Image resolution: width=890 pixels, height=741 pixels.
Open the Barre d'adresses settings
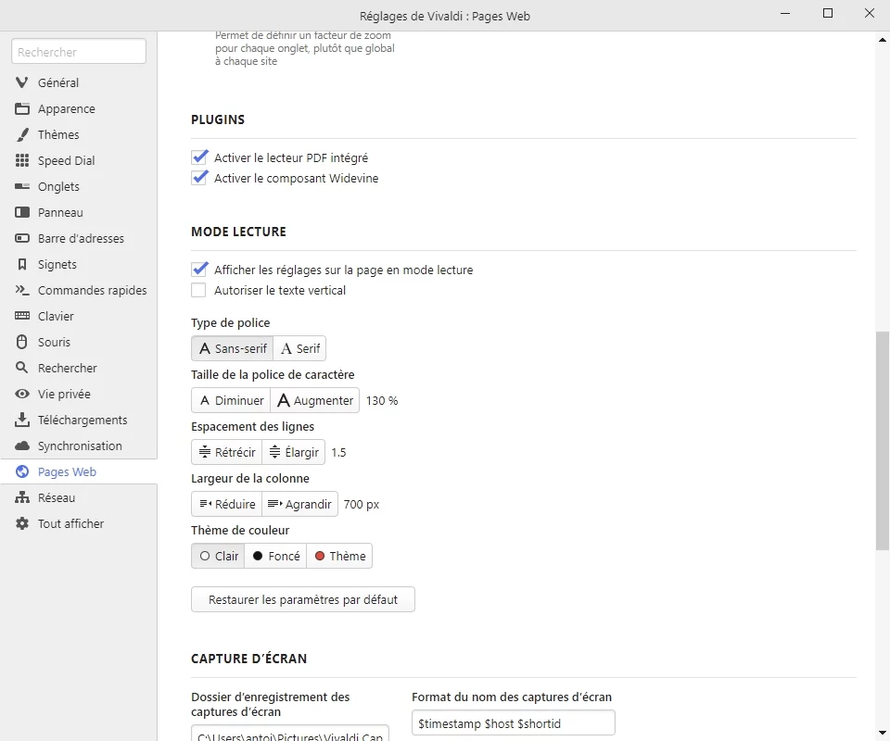pyautogui.click(x=78, y=238)
